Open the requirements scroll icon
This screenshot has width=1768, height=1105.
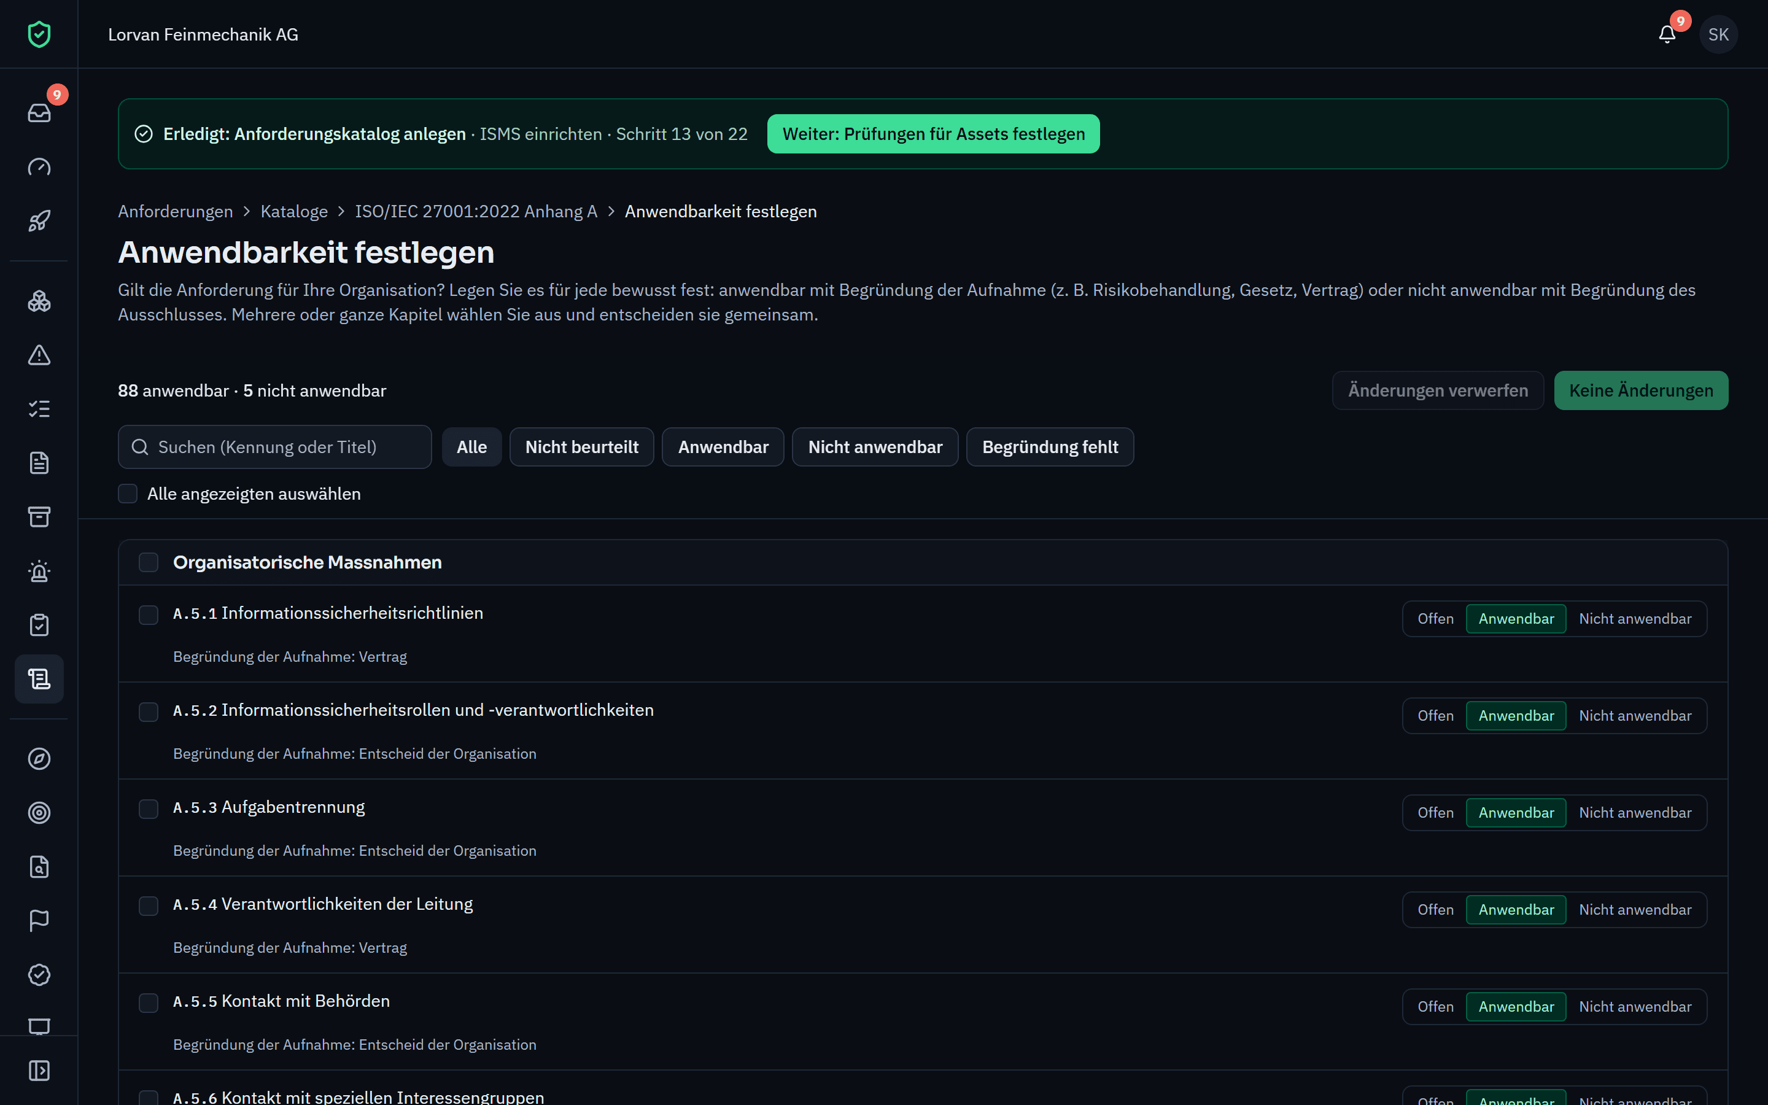pos(39,680)
